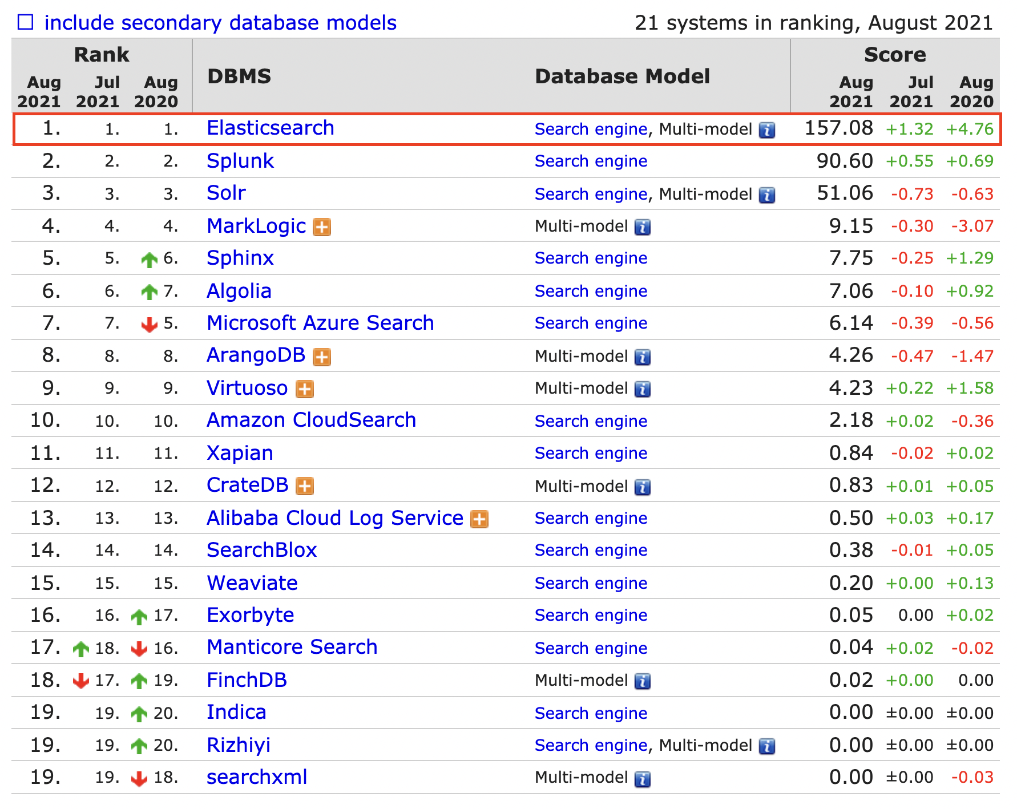Click green up arrow in Sphinx row
Viewport: 1017px width, 809px height.
pyautogui.click(x=149, y=260)
